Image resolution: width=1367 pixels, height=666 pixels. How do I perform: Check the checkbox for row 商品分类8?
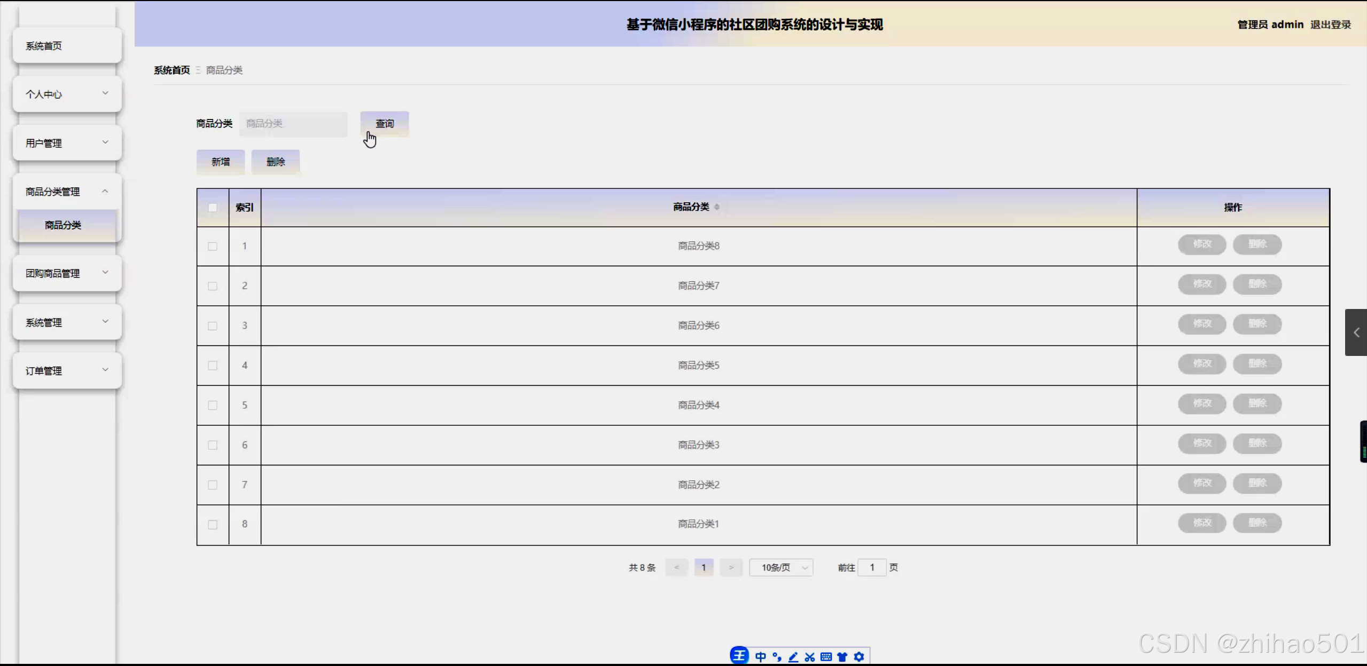point(213,246)
